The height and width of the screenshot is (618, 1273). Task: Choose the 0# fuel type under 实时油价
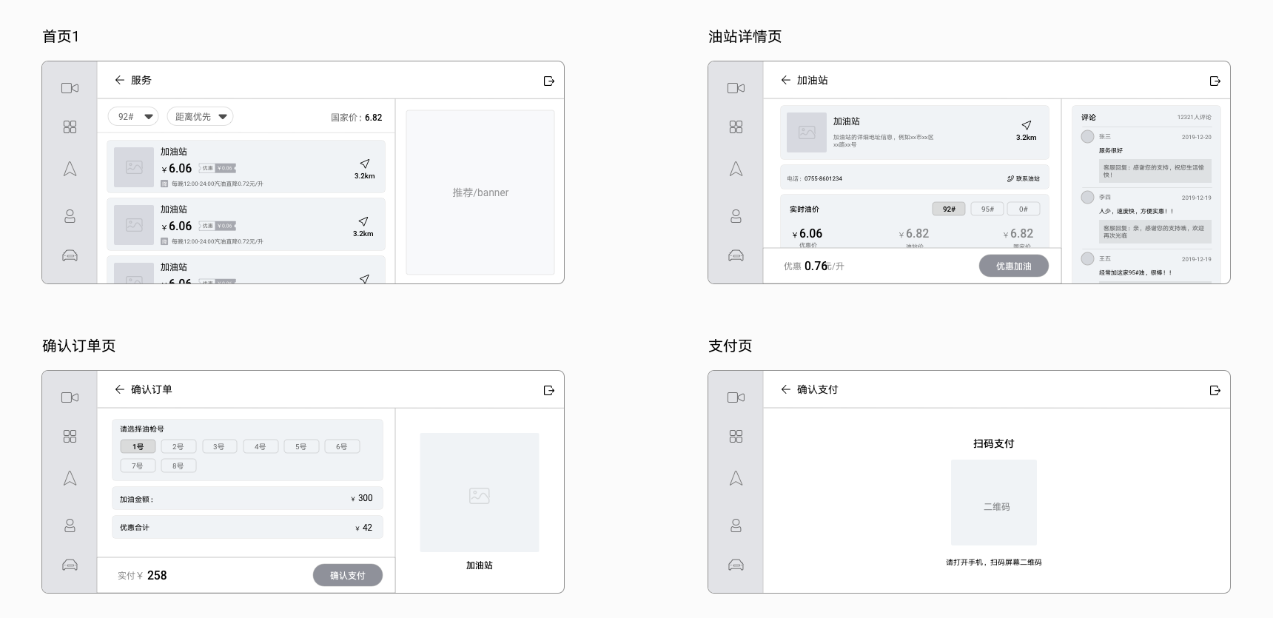(1023, 209)
